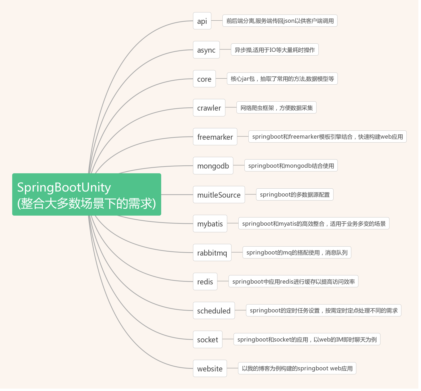Click the website springboot web应用 description
Screen dimensions: 421x391
coord(297,369)
